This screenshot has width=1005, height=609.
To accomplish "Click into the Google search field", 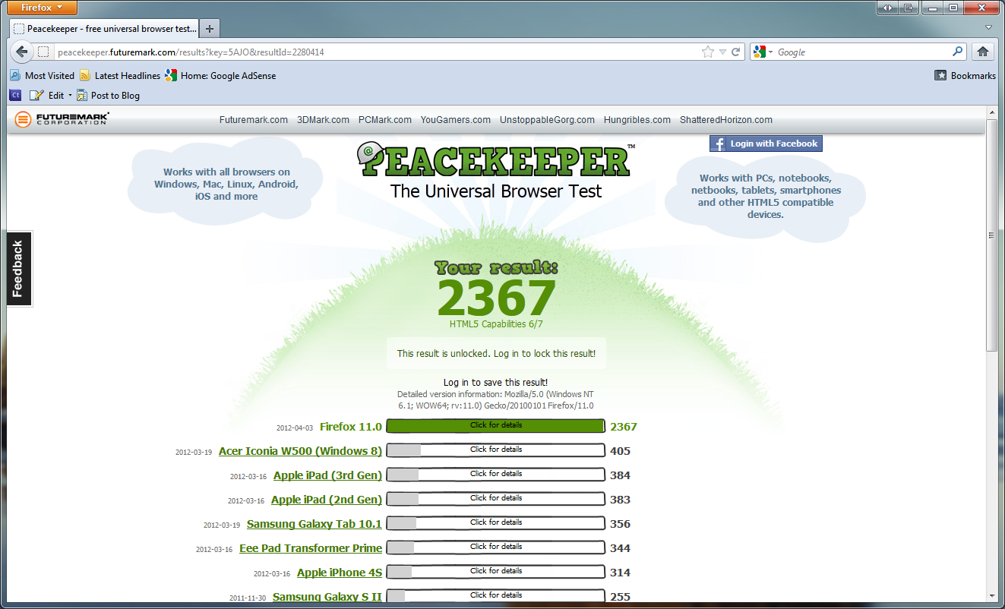I will pos(862,52).
